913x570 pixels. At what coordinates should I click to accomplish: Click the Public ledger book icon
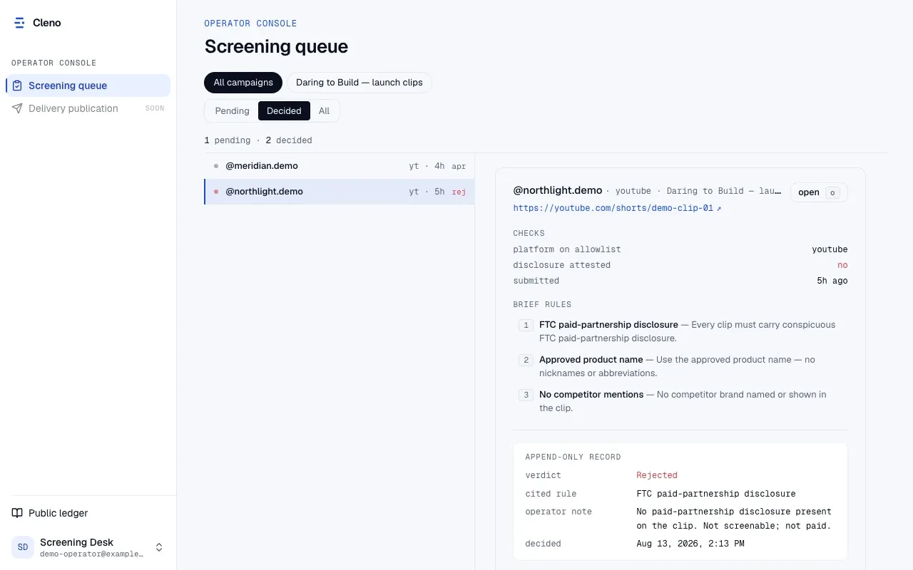(x=17, y=513)
